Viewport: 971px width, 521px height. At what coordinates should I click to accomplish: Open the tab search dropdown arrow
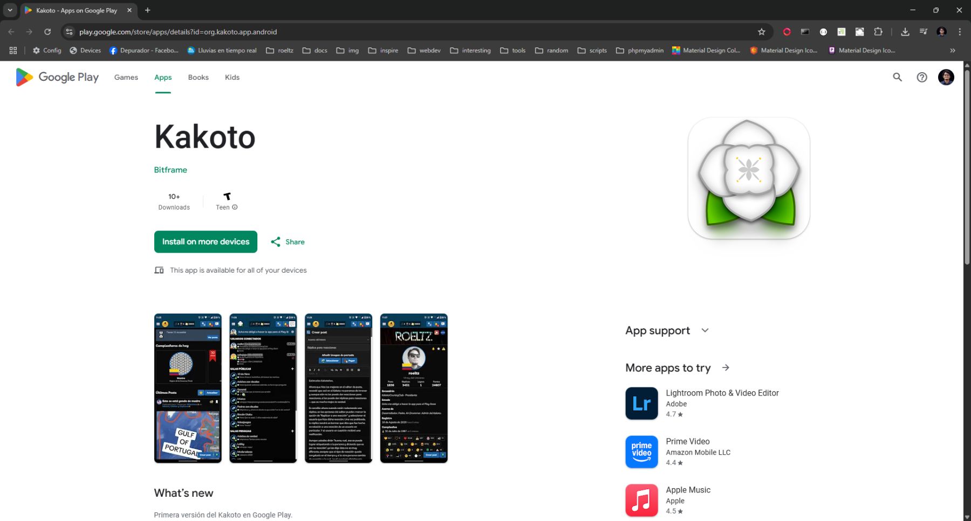click(10, 10)
